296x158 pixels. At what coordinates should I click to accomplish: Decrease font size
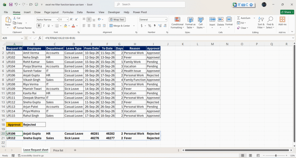tap(76, 19)
